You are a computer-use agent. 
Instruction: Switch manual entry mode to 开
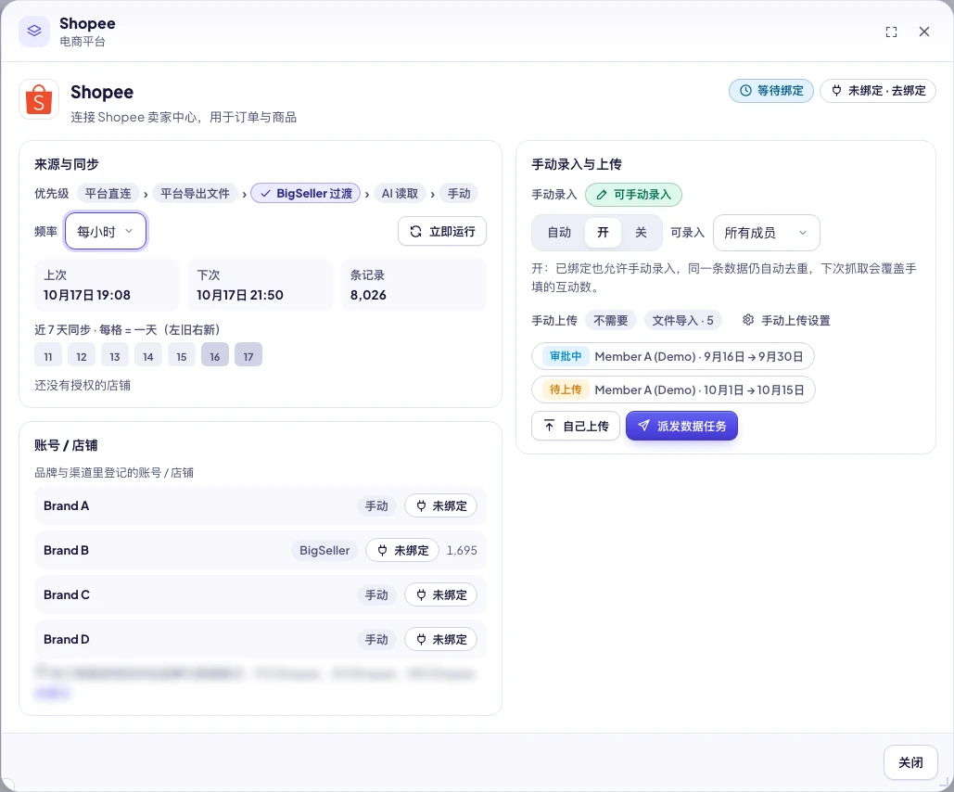603,233
